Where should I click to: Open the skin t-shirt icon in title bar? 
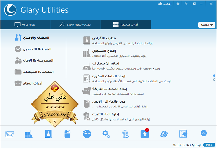coord(178,4)
